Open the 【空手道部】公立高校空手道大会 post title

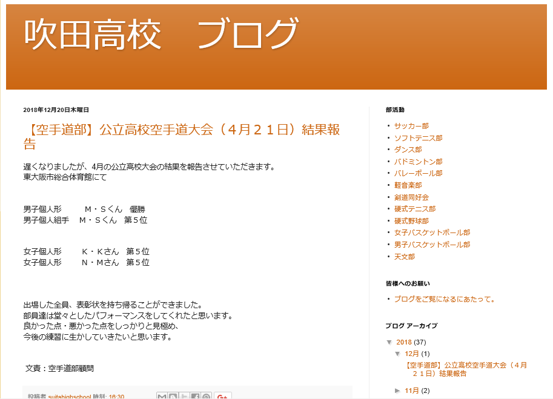(x=181, y=137)
